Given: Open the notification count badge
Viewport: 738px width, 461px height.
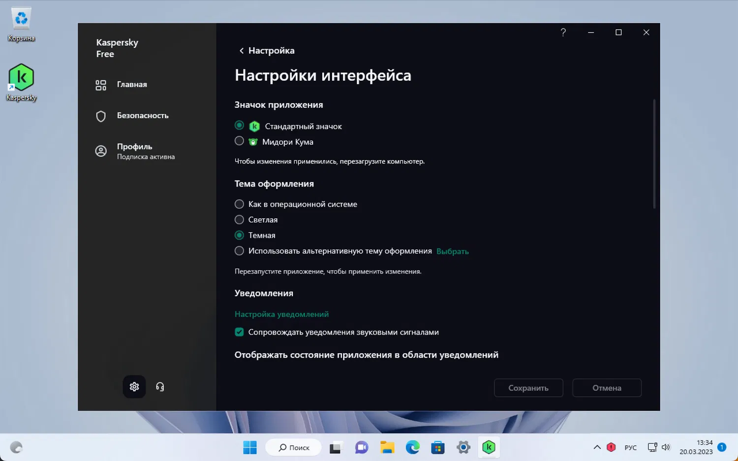Looking at the screenshot, I should coord(722,447).
